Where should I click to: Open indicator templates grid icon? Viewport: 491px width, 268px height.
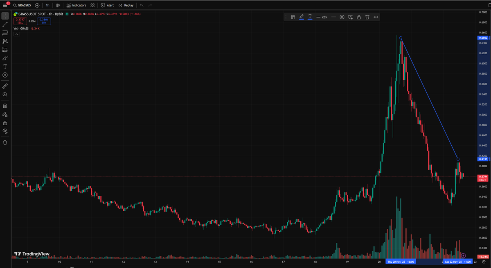pos(92,5)
